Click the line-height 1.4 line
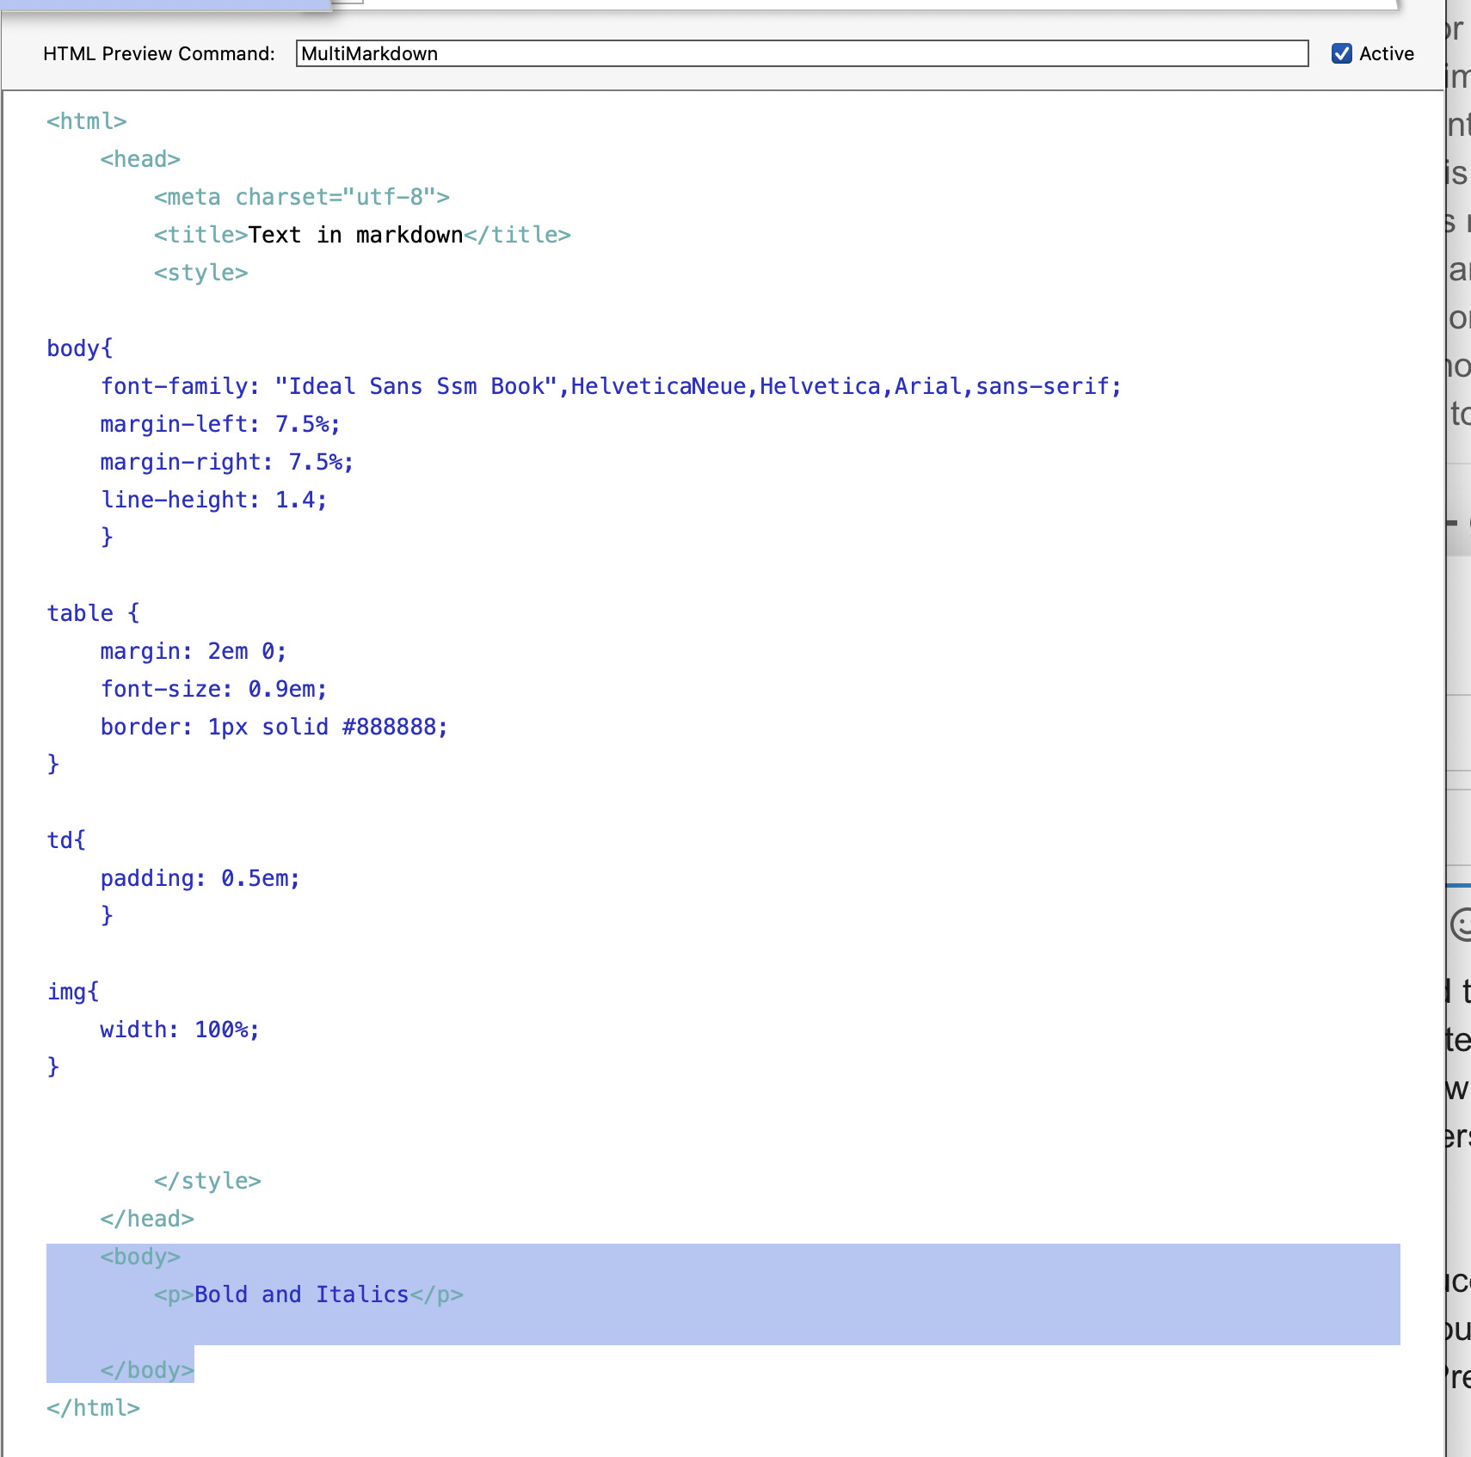The image size is (1471, 1457). [213, 500]
